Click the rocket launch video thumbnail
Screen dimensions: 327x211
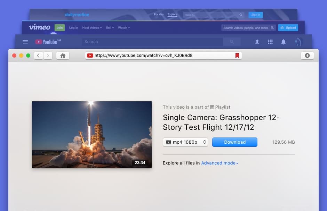click(x=91, y=135)
